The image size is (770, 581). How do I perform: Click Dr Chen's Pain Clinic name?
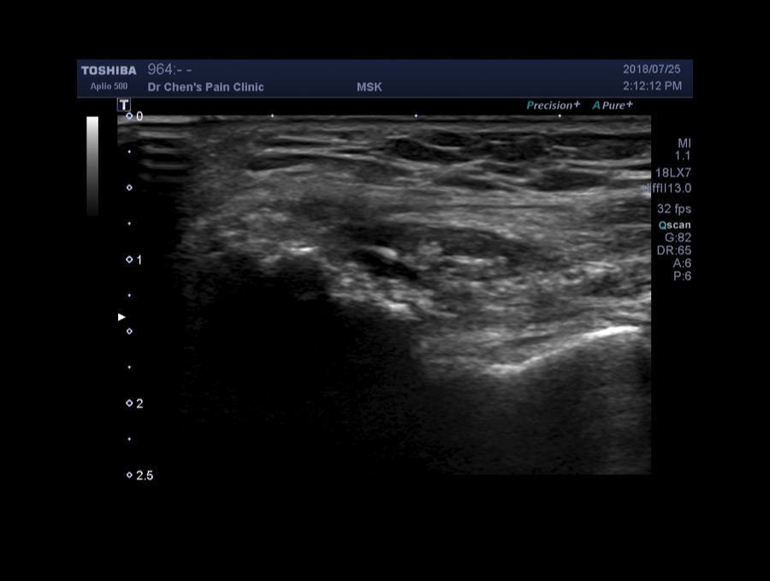tap(205, 87)
